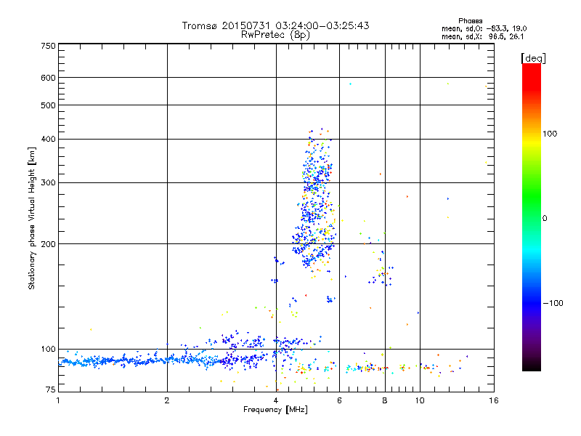
Task: Click the x-axis tick label "6"
Action: 339,400
